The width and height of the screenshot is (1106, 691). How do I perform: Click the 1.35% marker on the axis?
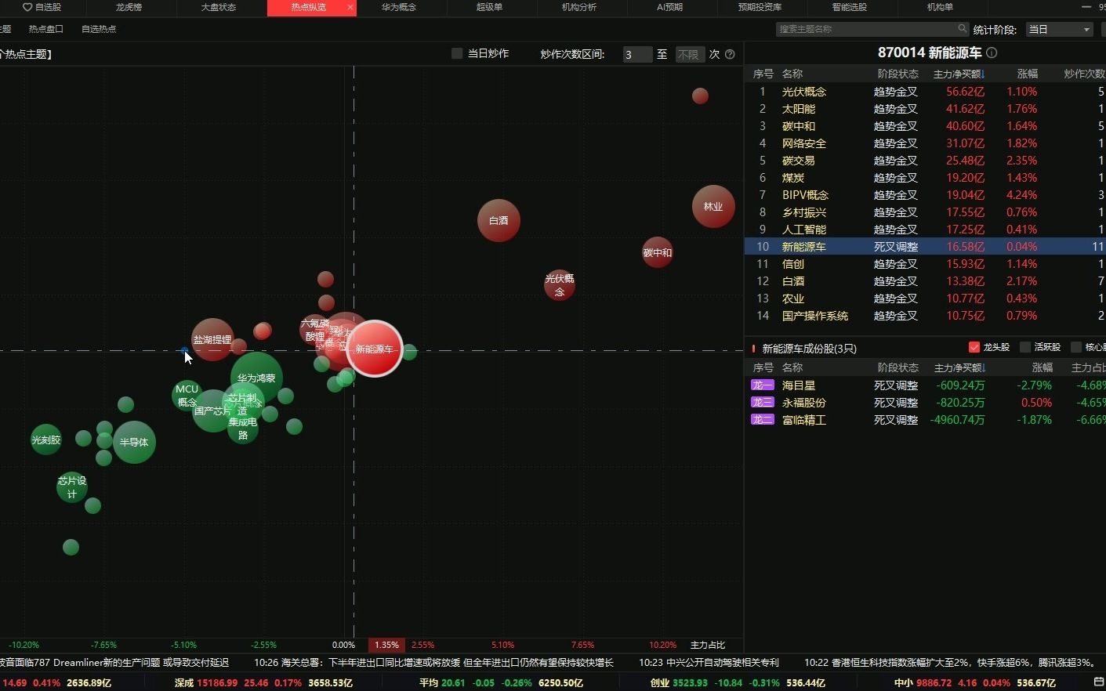click(386, 645)
